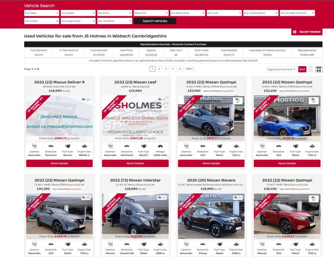
Task: Open the Maxus Deliver 9 placeholder image
Action: [59, 116]
